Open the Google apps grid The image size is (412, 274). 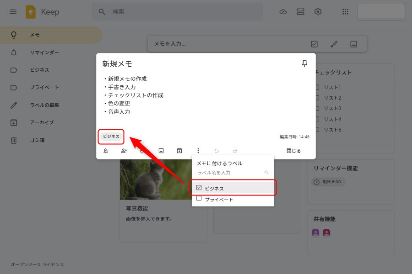pos(346,12)
